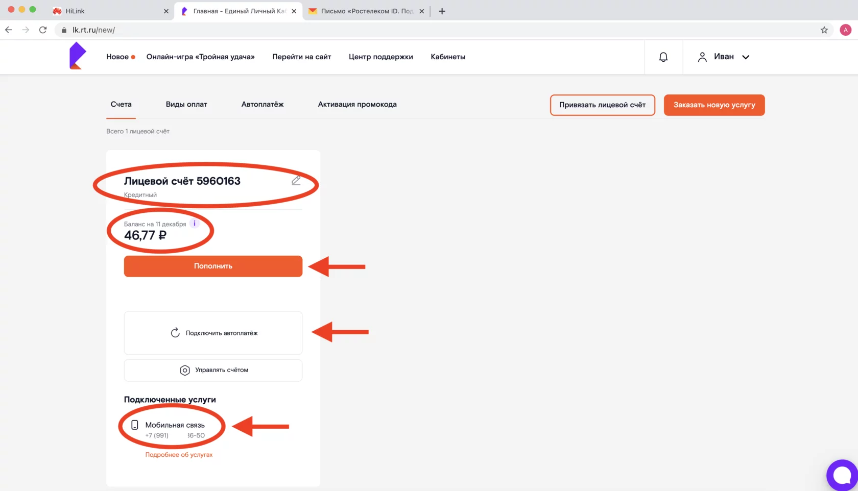Open the Активация промокода tab
The width and height of the screenshot is (858, 491).
[357, 104]
